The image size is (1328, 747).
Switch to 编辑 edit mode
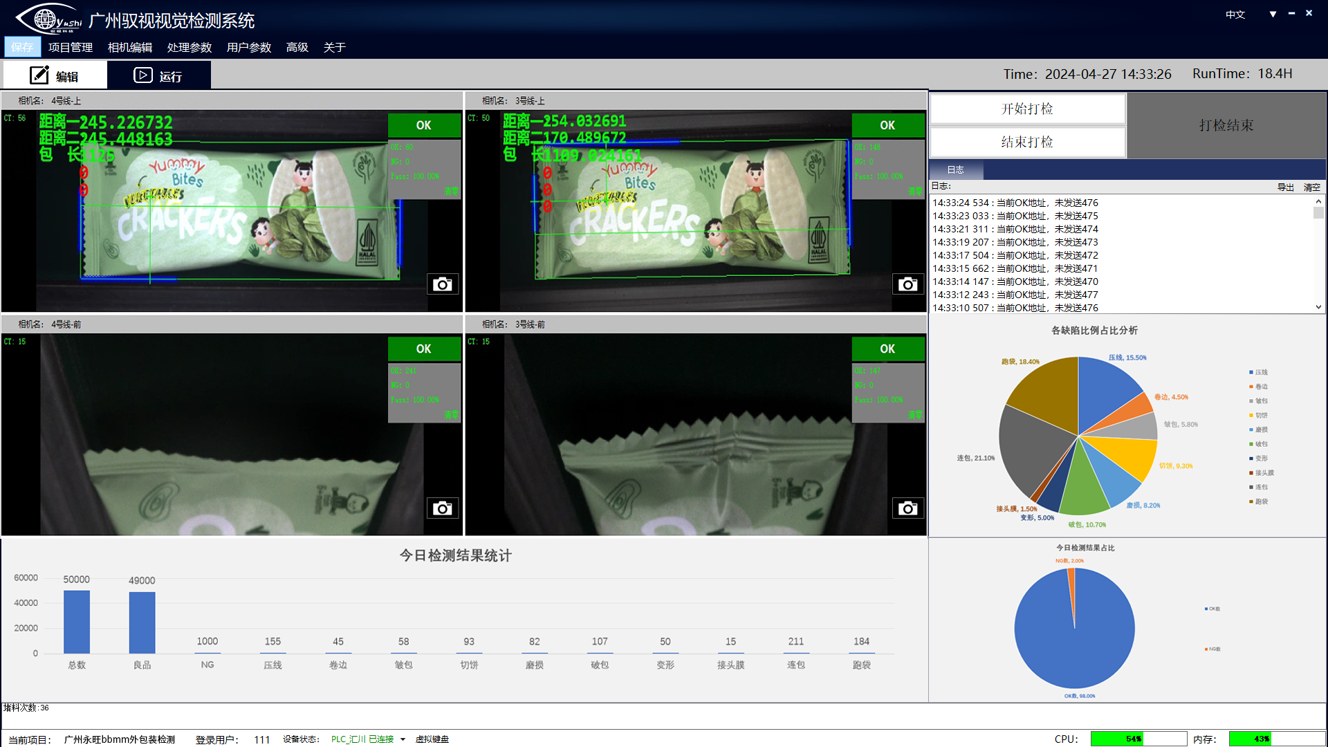pos(55,75)
